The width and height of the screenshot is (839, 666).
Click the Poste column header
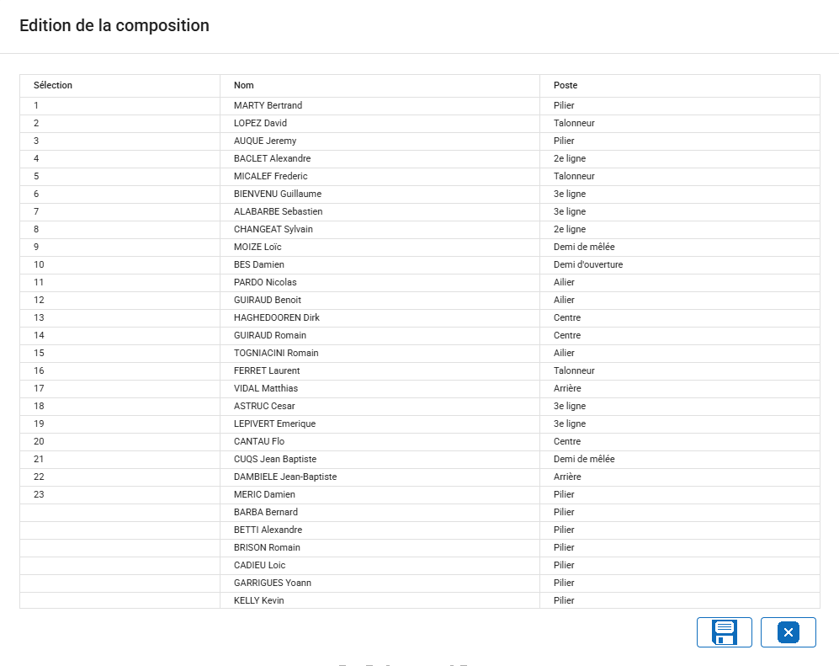point(566,85)
